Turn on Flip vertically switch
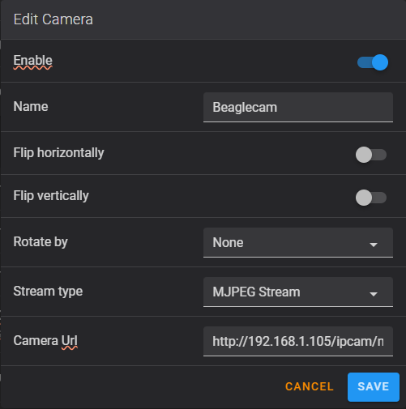 (x=371, y=198)
